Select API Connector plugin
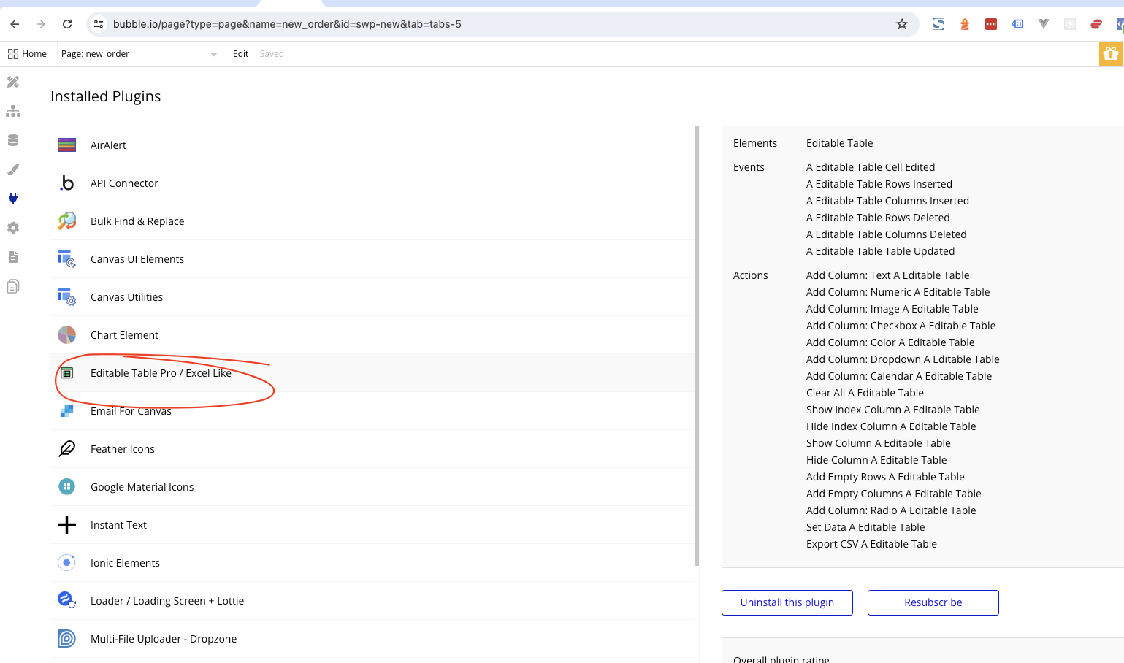 (372, 183)
